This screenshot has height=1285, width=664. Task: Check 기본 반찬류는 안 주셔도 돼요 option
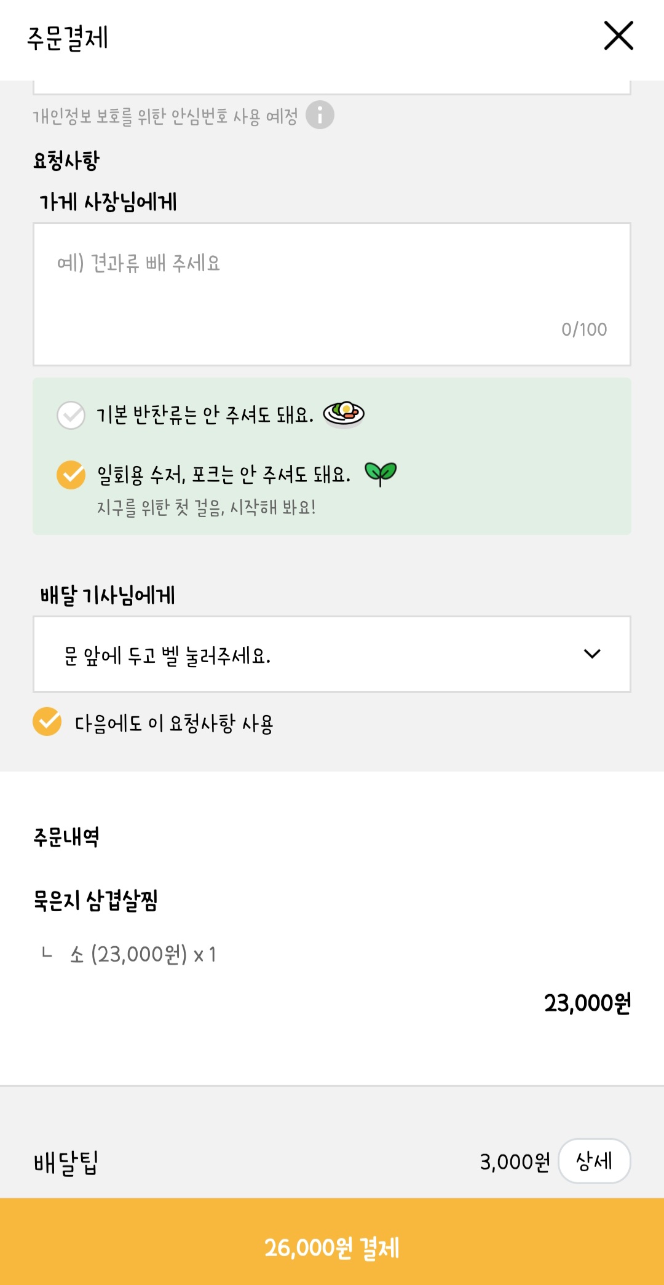pos(71,415)
